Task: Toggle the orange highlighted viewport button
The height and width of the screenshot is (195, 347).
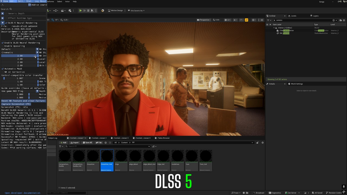Action: [x=246, y=20]
